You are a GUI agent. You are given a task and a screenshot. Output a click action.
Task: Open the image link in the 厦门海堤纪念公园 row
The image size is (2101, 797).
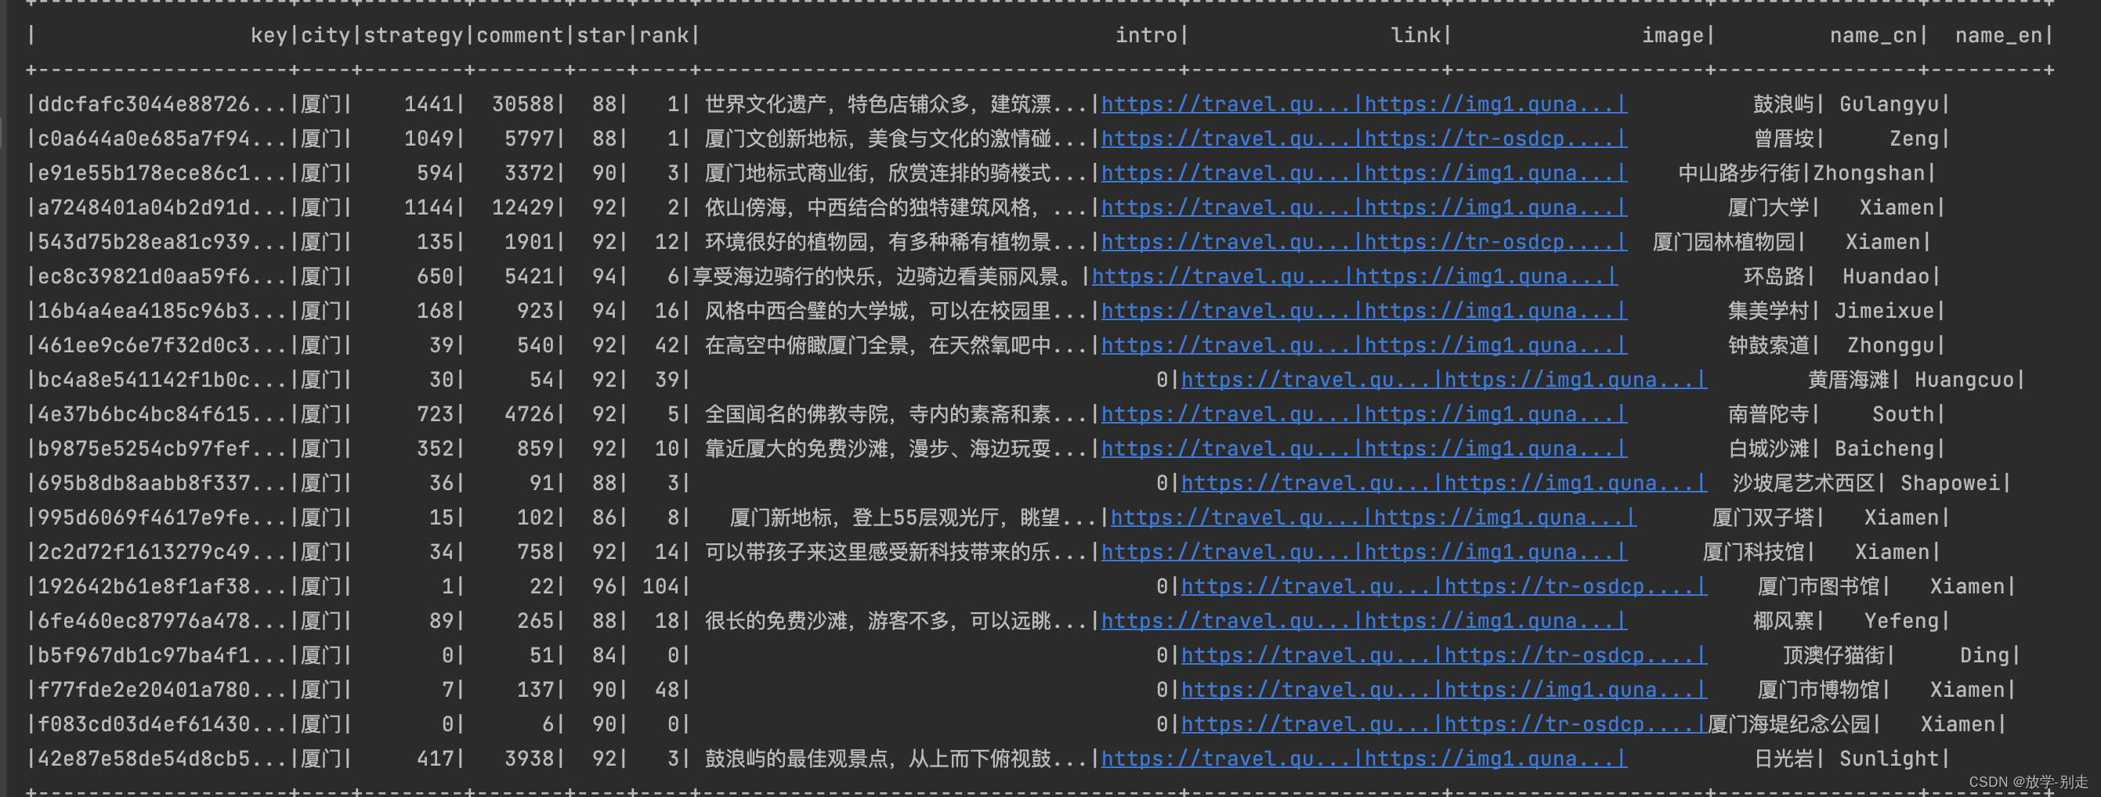point(1571,724)
